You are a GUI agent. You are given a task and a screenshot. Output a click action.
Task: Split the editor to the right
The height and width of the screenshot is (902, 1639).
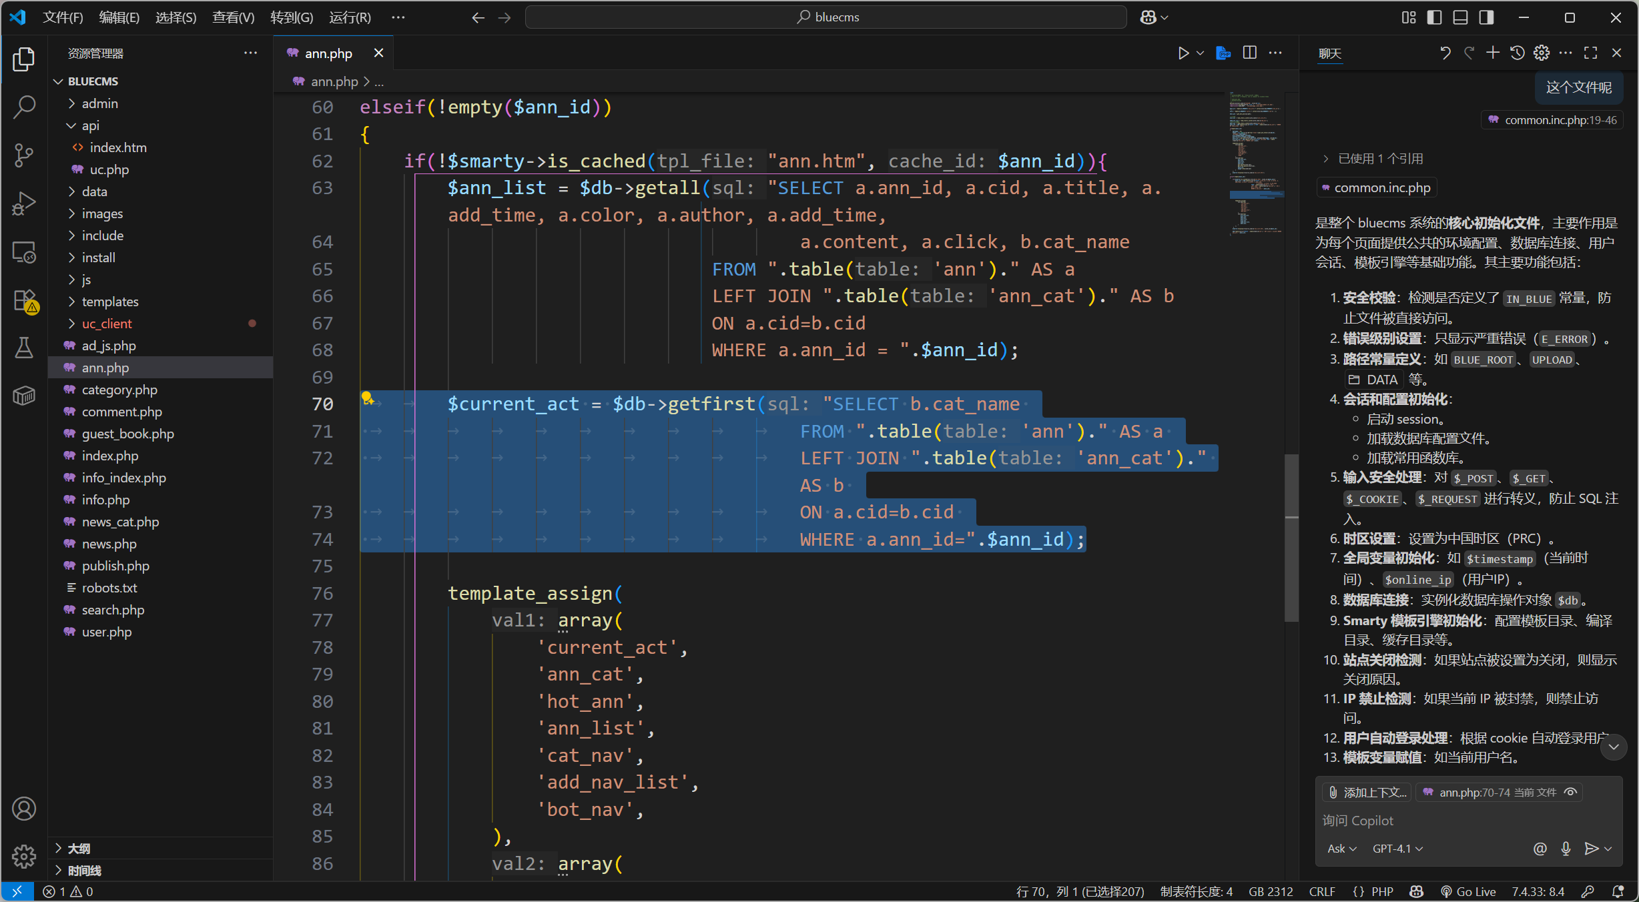(1250, 53)
